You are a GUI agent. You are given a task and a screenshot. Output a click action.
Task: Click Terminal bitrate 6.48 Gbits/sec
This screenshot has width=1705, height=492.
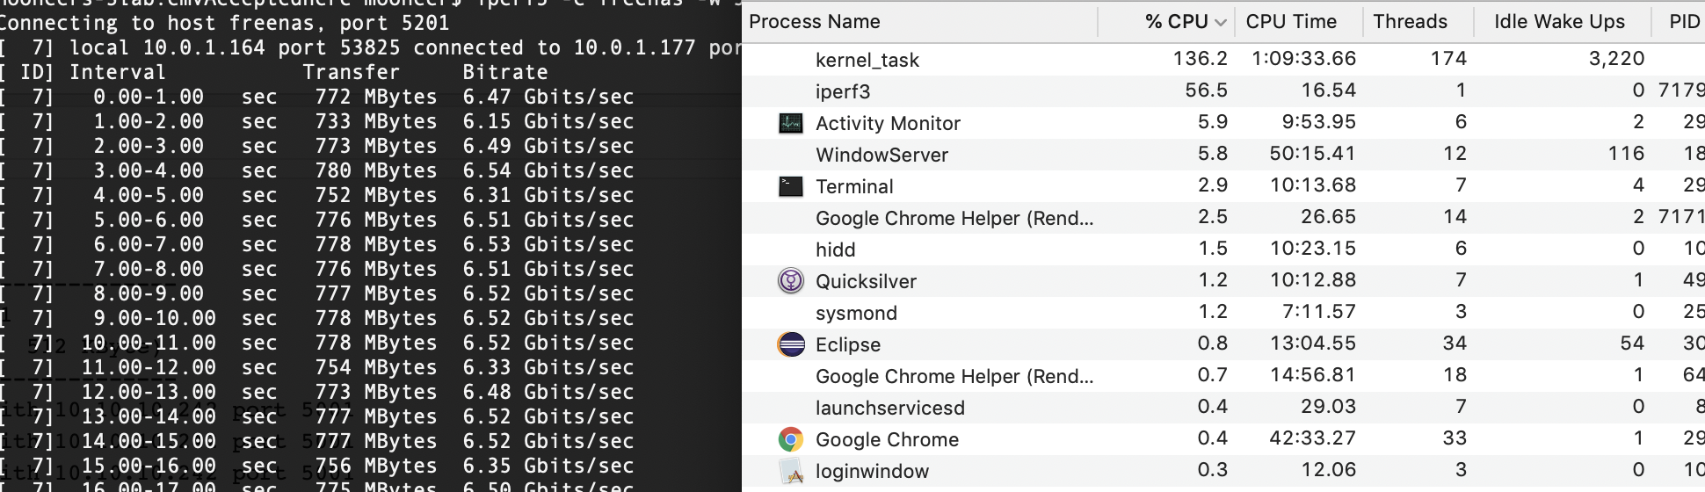[548, 392]
